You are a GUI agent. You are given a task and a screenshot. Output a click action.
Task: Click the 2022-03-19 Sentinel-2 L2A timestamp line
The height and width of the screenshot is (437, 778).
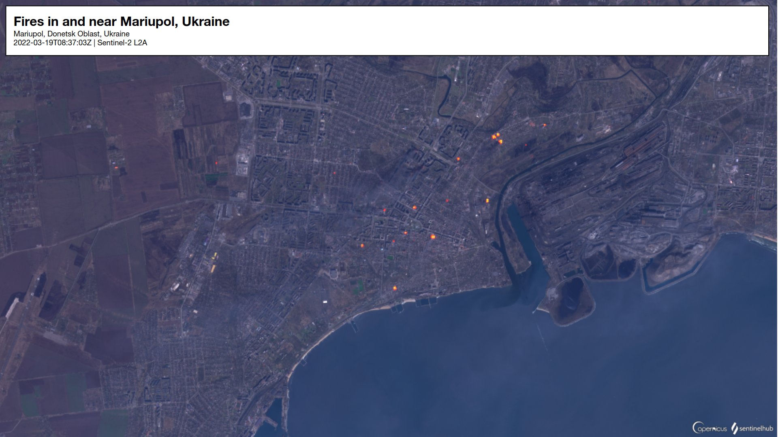click(x=80, y=43)
